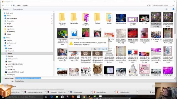
Task: Click the Nom du fichier field
Action: [x=95, y=78]
